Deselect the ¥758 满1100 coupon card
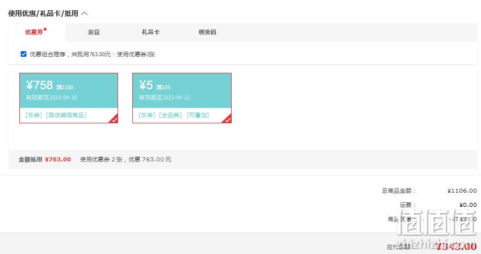The height and width of the screenshot is (254, 481). click(69, 98)
